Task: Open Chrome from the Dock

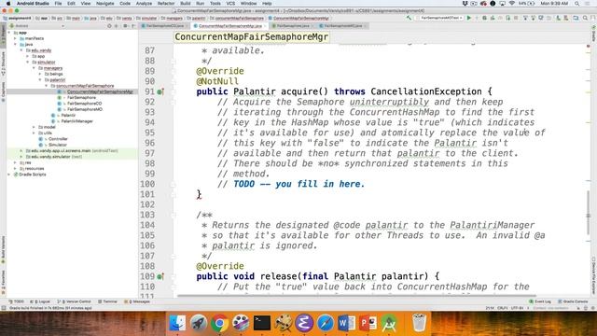Action: point(219,324)
